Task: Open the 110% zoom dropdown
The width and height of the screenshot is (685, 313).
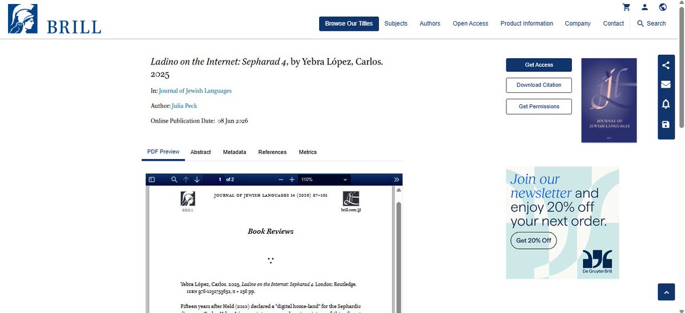Action: coord(324,180)
